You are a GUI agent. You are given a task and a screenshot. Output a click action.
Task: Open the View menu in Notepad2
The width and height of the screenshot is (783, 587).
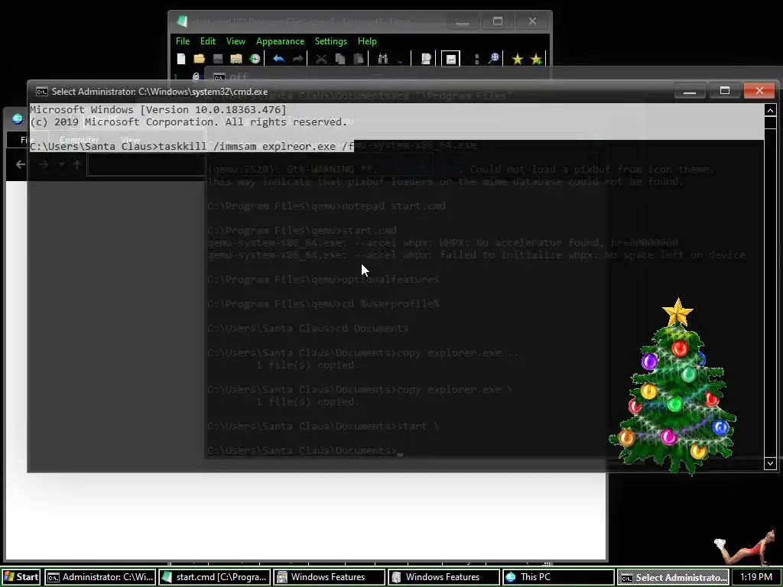point(236,41)
